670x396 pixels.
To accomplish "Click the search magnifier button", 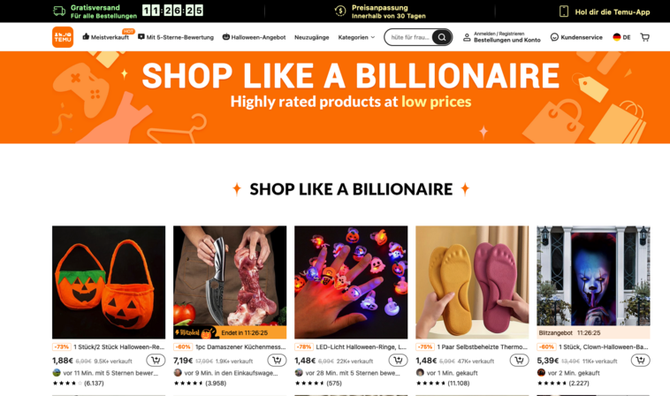I will [442, 37].
